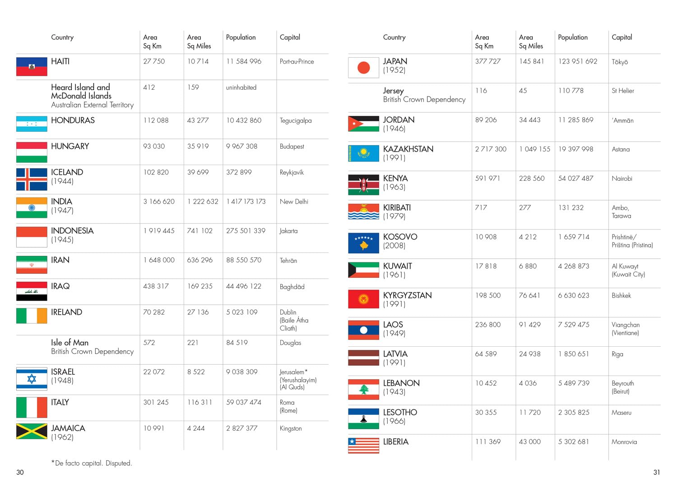Click the Kyrgyzstan flag
The image size is (677, 491).
pos(363,299)
